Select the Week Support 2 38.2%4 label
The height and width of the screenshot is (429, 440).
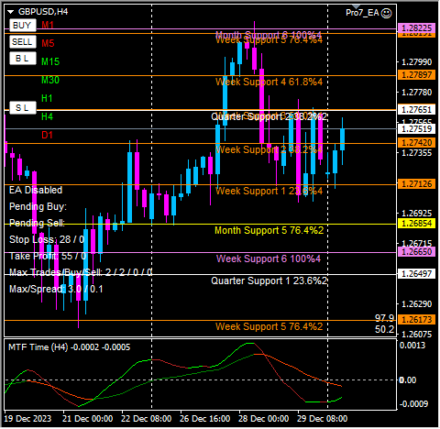269,149
